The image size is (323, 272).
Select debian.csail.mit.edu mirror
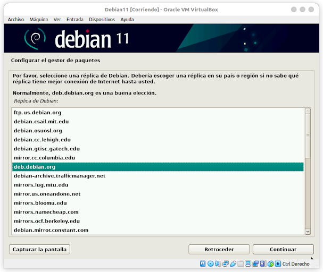(x=158, y=122)
